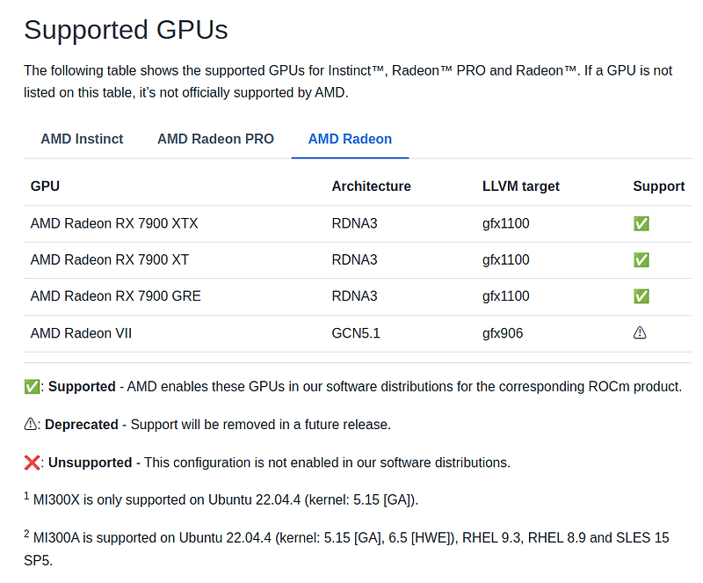Click gfx1100 in the RX 7900 XT row
The height and width of the screenshot is (583, 703).
[506, 260]
